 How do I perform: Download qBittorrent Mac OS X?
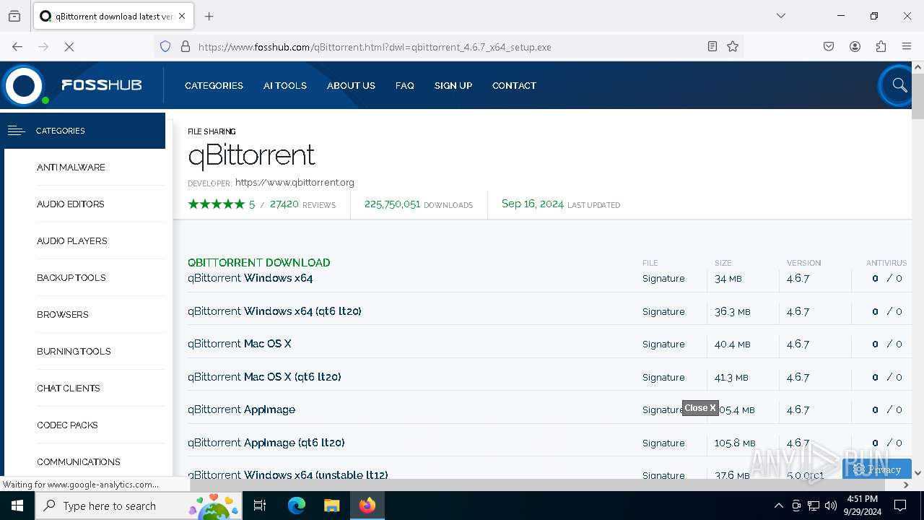(x=240, y=344)
